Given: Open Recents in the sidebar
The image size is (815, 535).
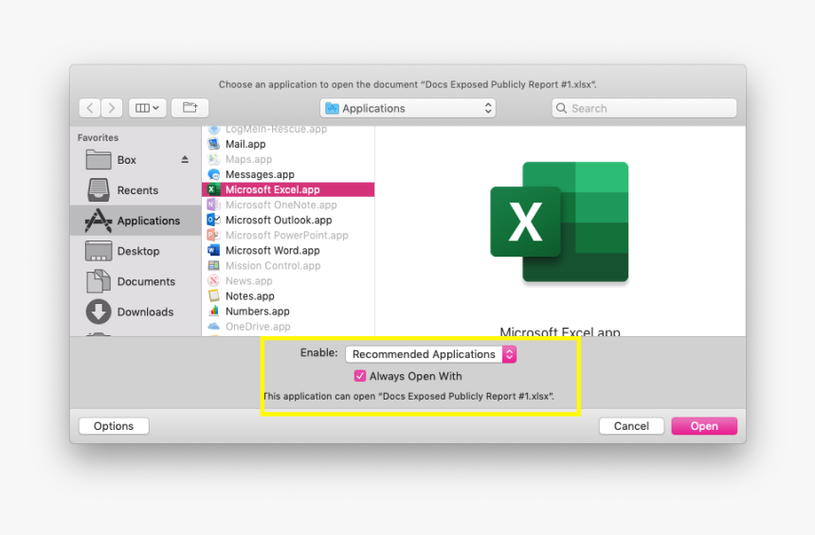Looking at the screenshot, I should tap(136, 190).
